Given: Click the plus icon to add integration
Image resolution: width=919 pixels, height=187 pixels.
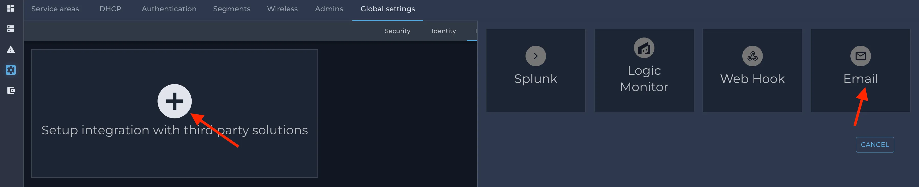Looking at the screenshot, I should 174,101.
